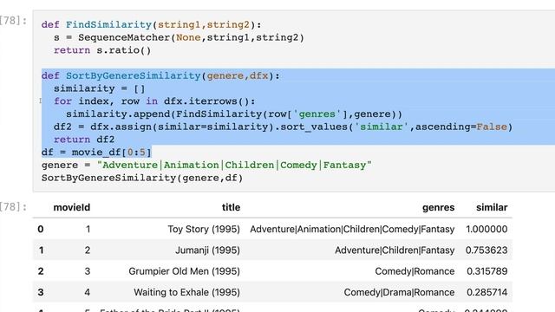The height and width of the screenshot is (312, 555).
Task: Click the 'Toy Story (1995)' title cell
Action: click(x=204, y=229)
